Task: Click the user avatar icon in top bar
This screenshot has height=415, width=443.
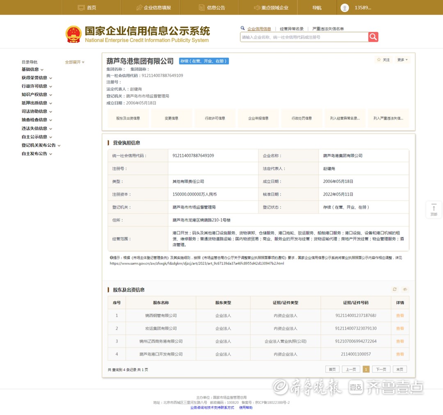Action: click(345, 8)
